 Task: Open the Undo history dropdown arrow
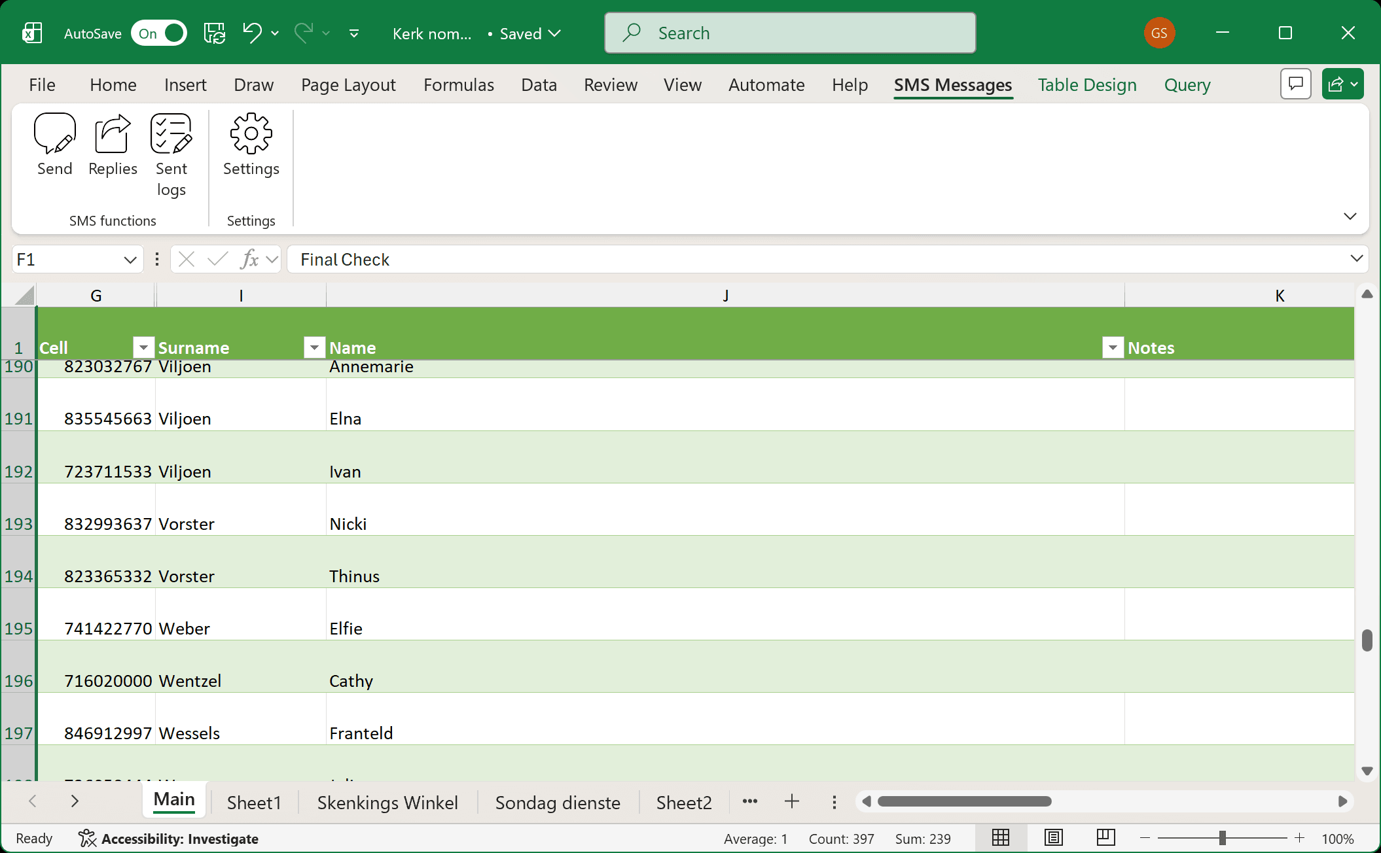click(275, 33)
